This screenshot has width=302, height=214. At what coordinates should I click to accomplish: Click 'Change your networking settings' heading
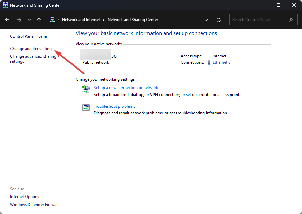[105, 79]
